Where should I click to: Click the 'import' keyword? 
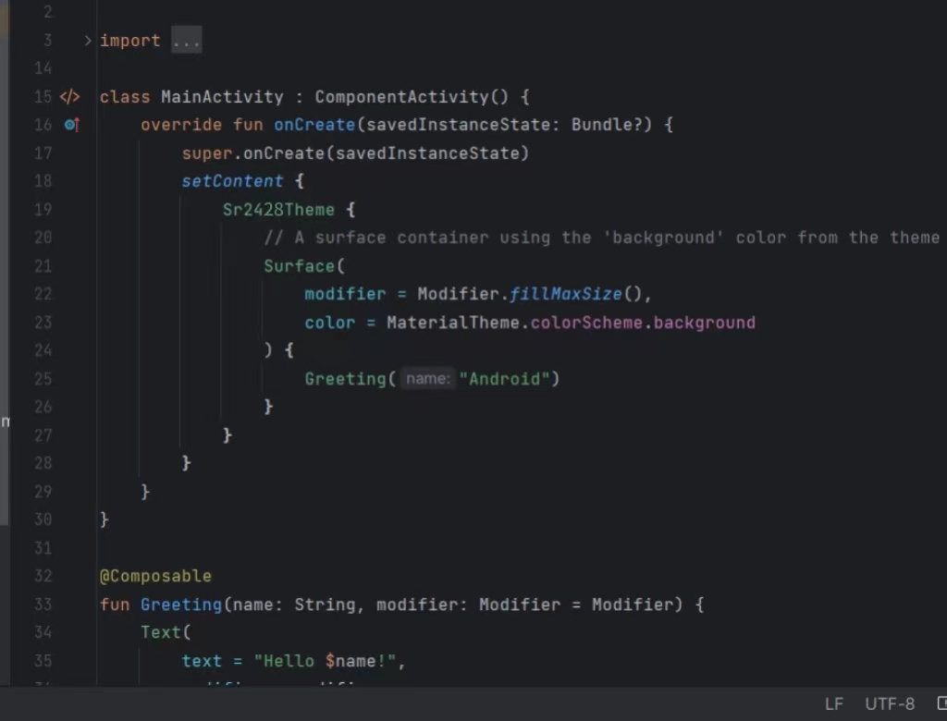(129, 41)
